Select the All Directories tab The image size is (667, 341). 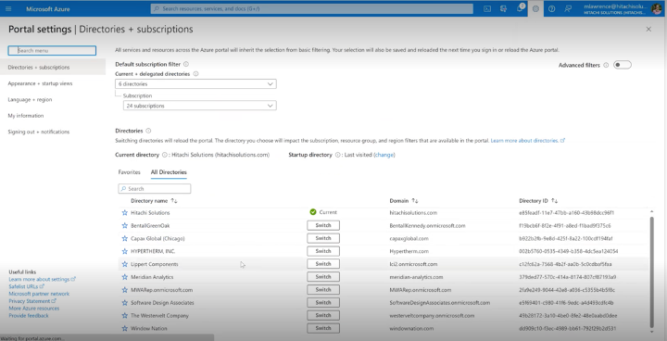pyautogui.click(x=169, y=172)
